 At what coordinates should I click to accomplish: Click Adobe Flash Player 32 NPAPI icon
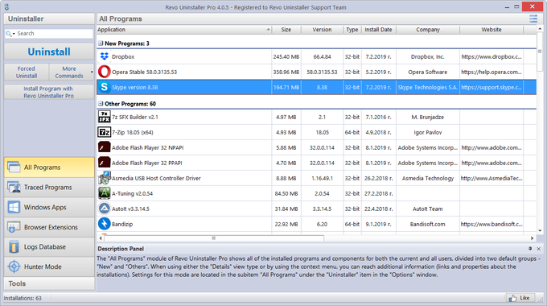point(104,147)
